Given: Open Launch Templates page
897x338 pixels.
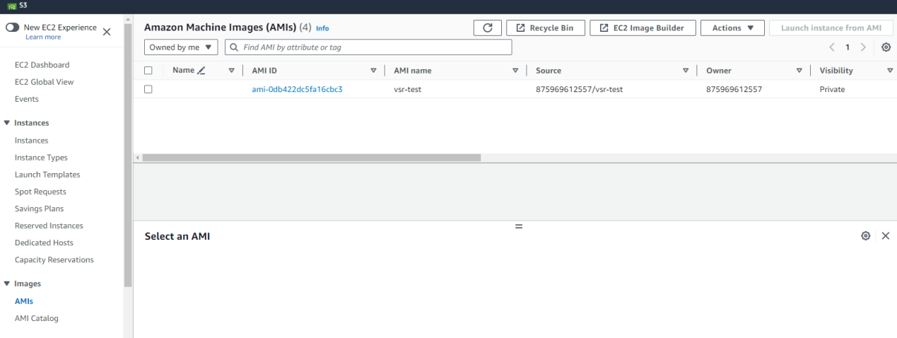Looking at the screenshot, I should point(47,175).
